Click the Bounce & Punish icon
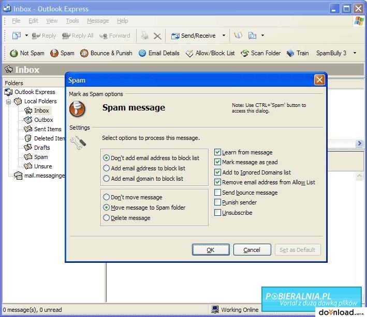The image size is (367, 317). [x=84, y=53]
